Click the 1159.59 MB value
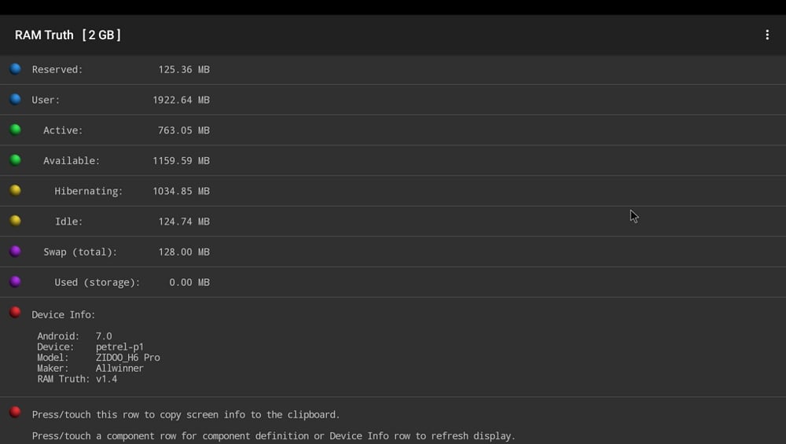The height and width of the screenshot is (444, 786). pyautogui.click(x=181, y=161)
